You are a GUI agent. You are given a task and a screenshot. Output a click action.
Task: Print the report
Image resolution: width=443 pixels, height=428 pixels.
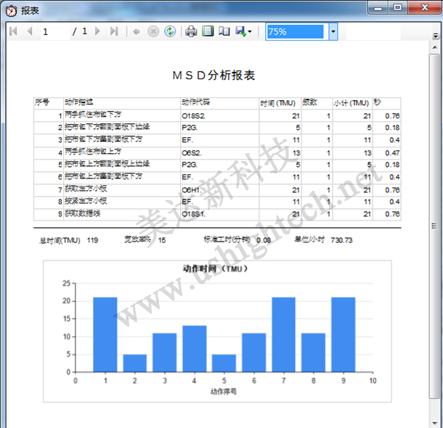coord(191,32)
